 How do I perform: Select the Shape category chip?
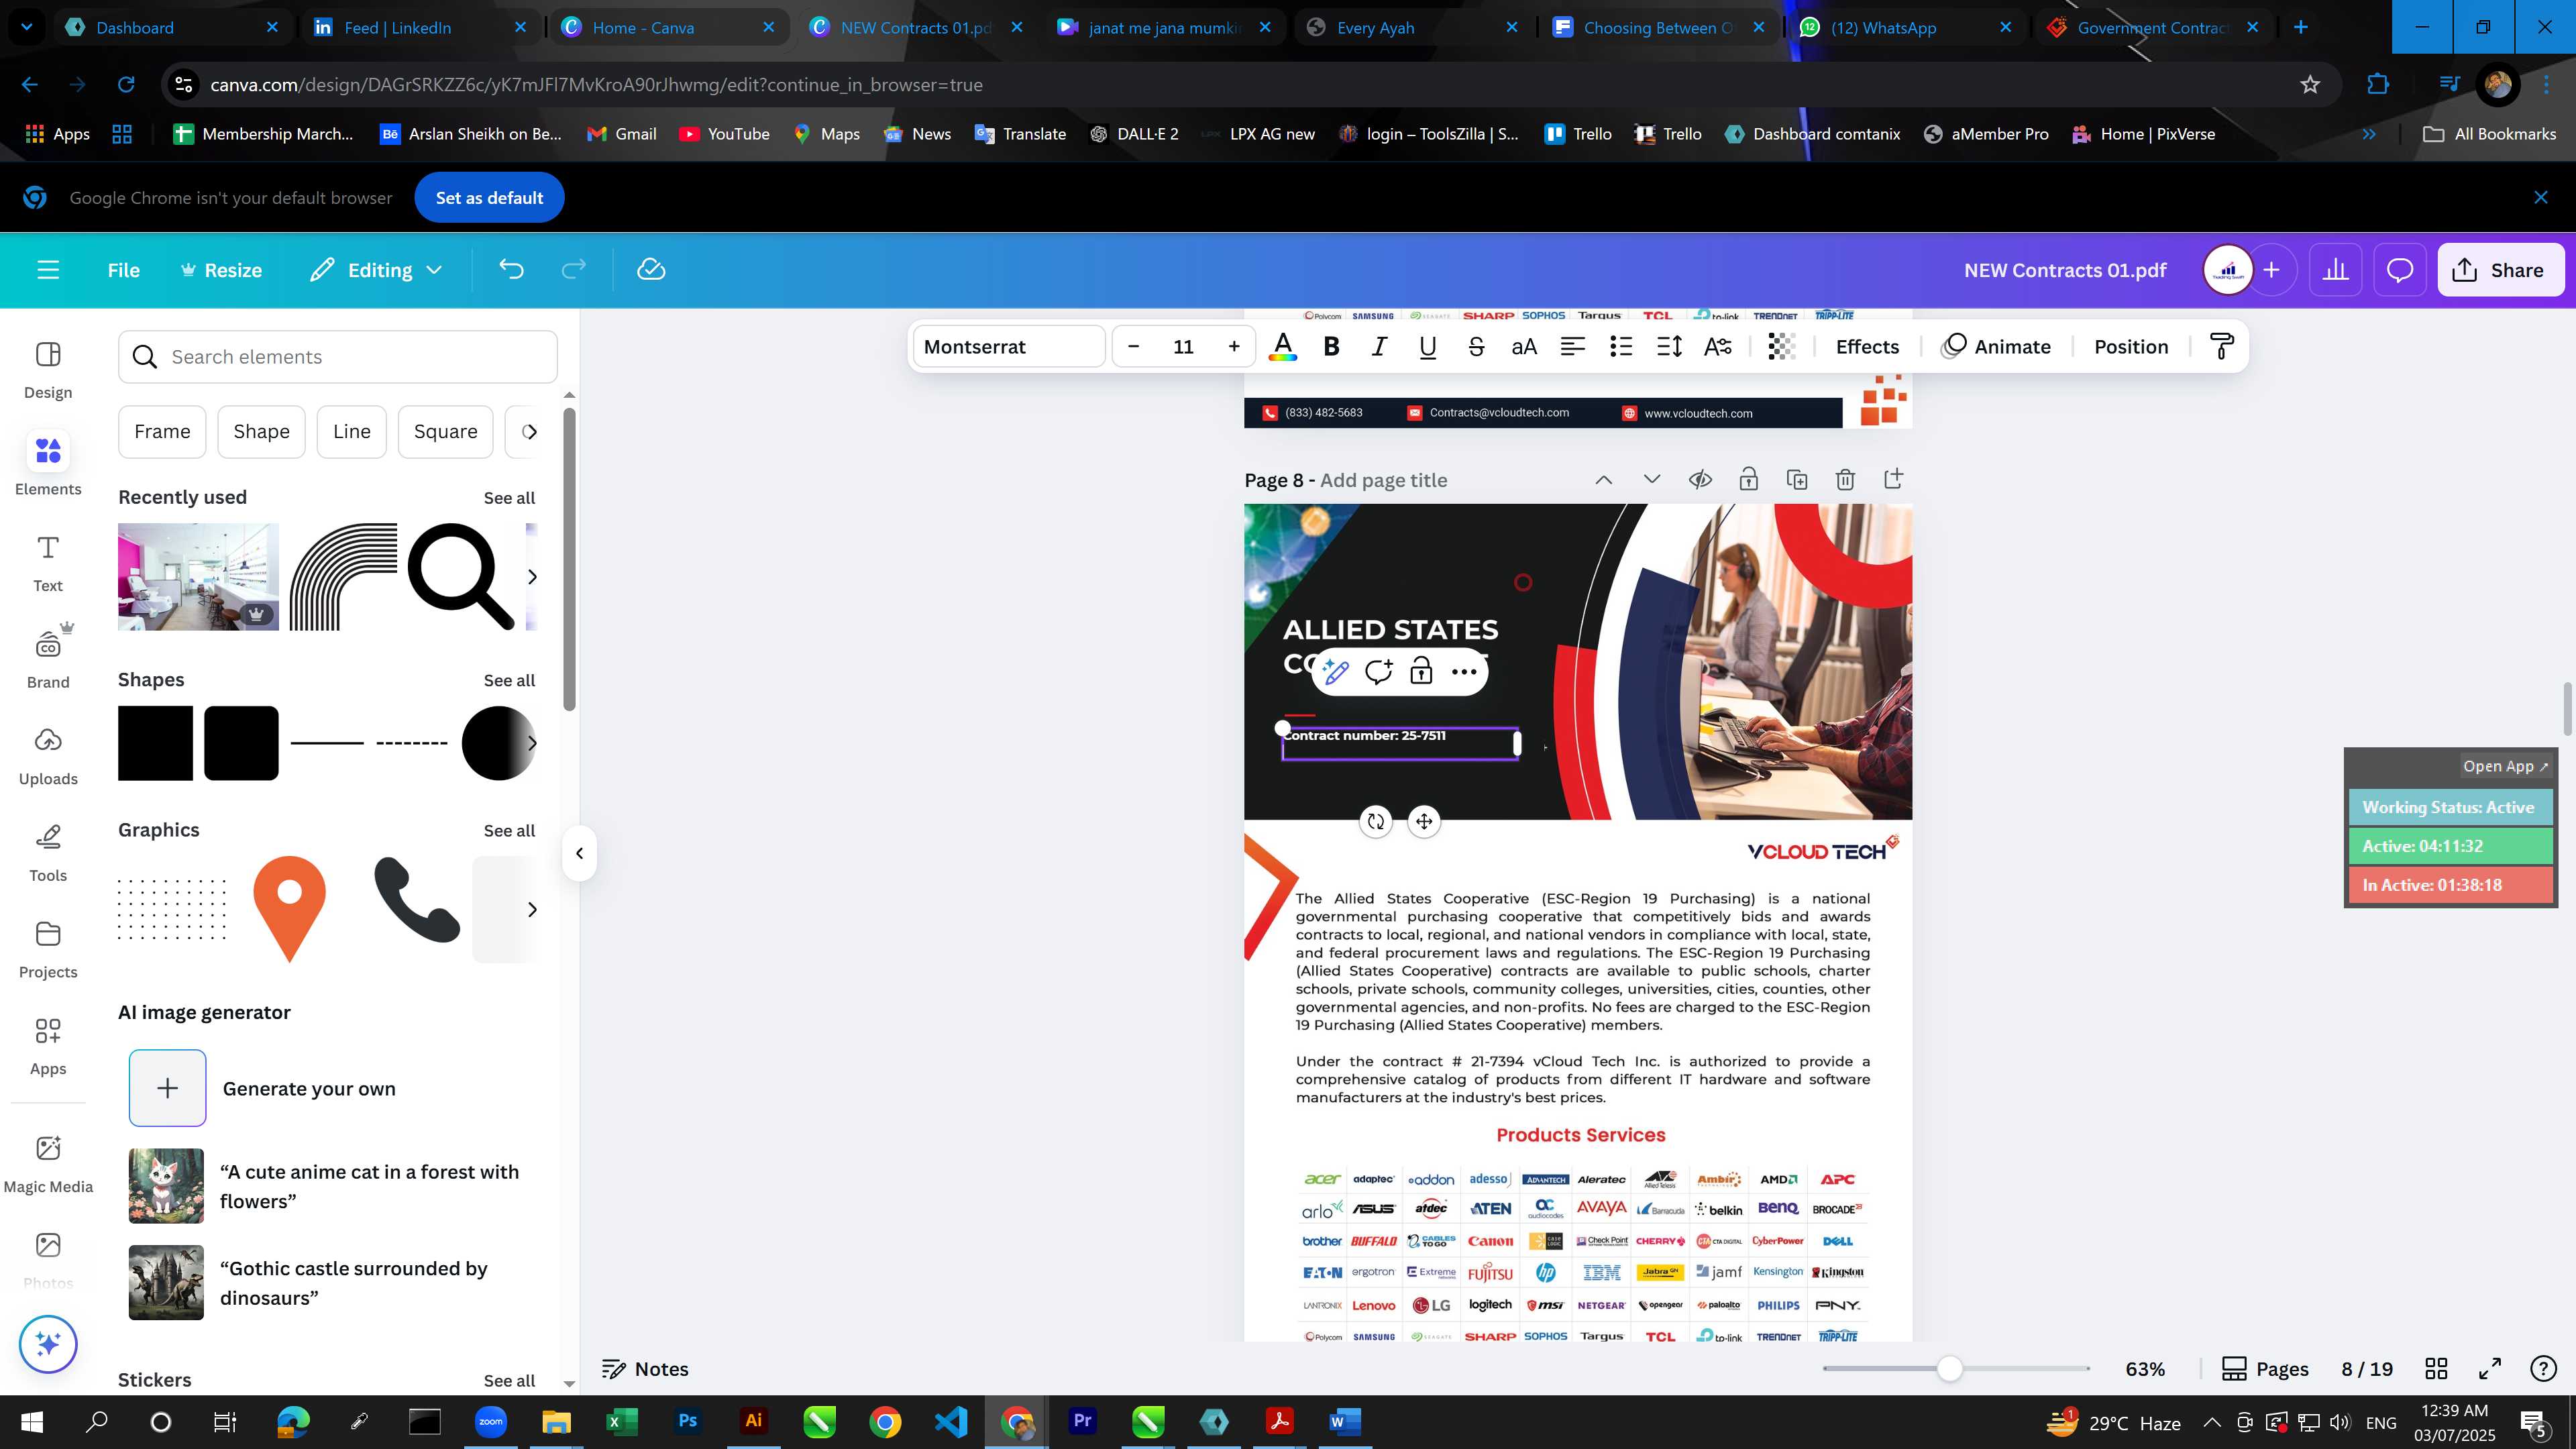point(261,432)
